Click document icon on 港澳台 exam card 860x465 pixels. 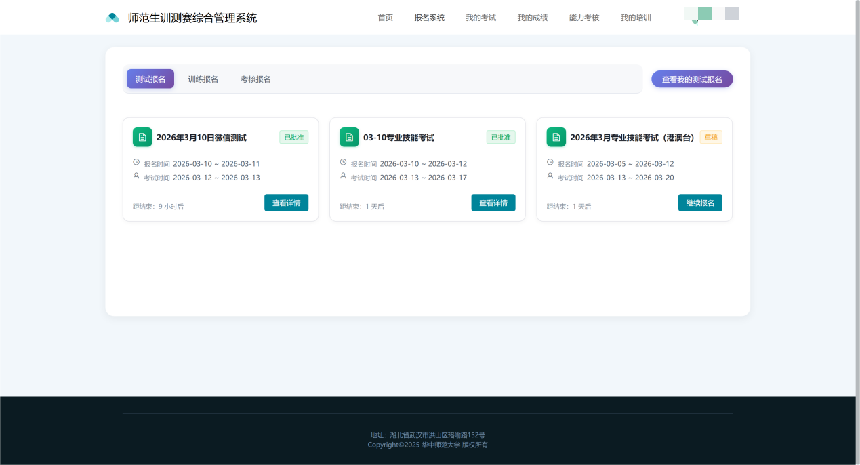point(556,137)
